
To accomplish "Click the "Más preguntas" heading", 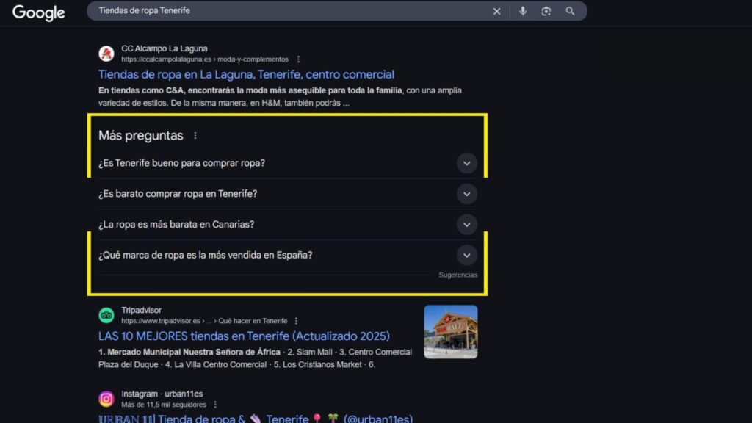I will 140,136.
